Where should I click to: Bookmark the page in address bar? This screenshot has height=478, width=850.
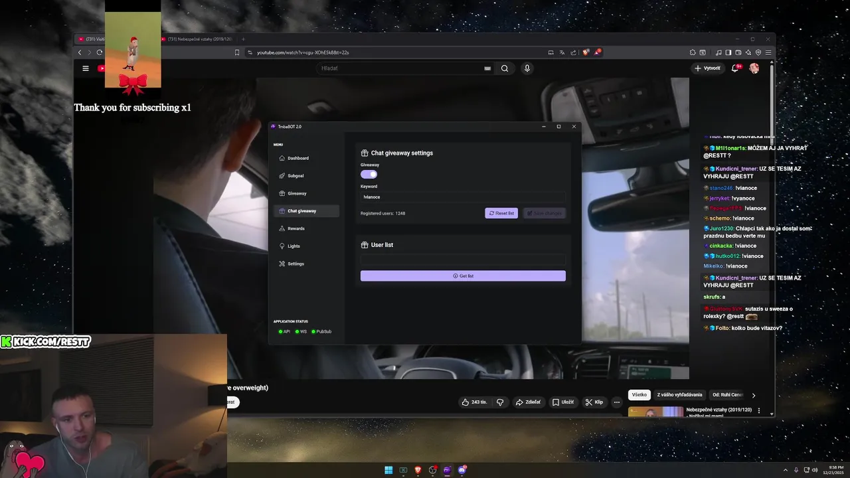click(x=237, y=52)
